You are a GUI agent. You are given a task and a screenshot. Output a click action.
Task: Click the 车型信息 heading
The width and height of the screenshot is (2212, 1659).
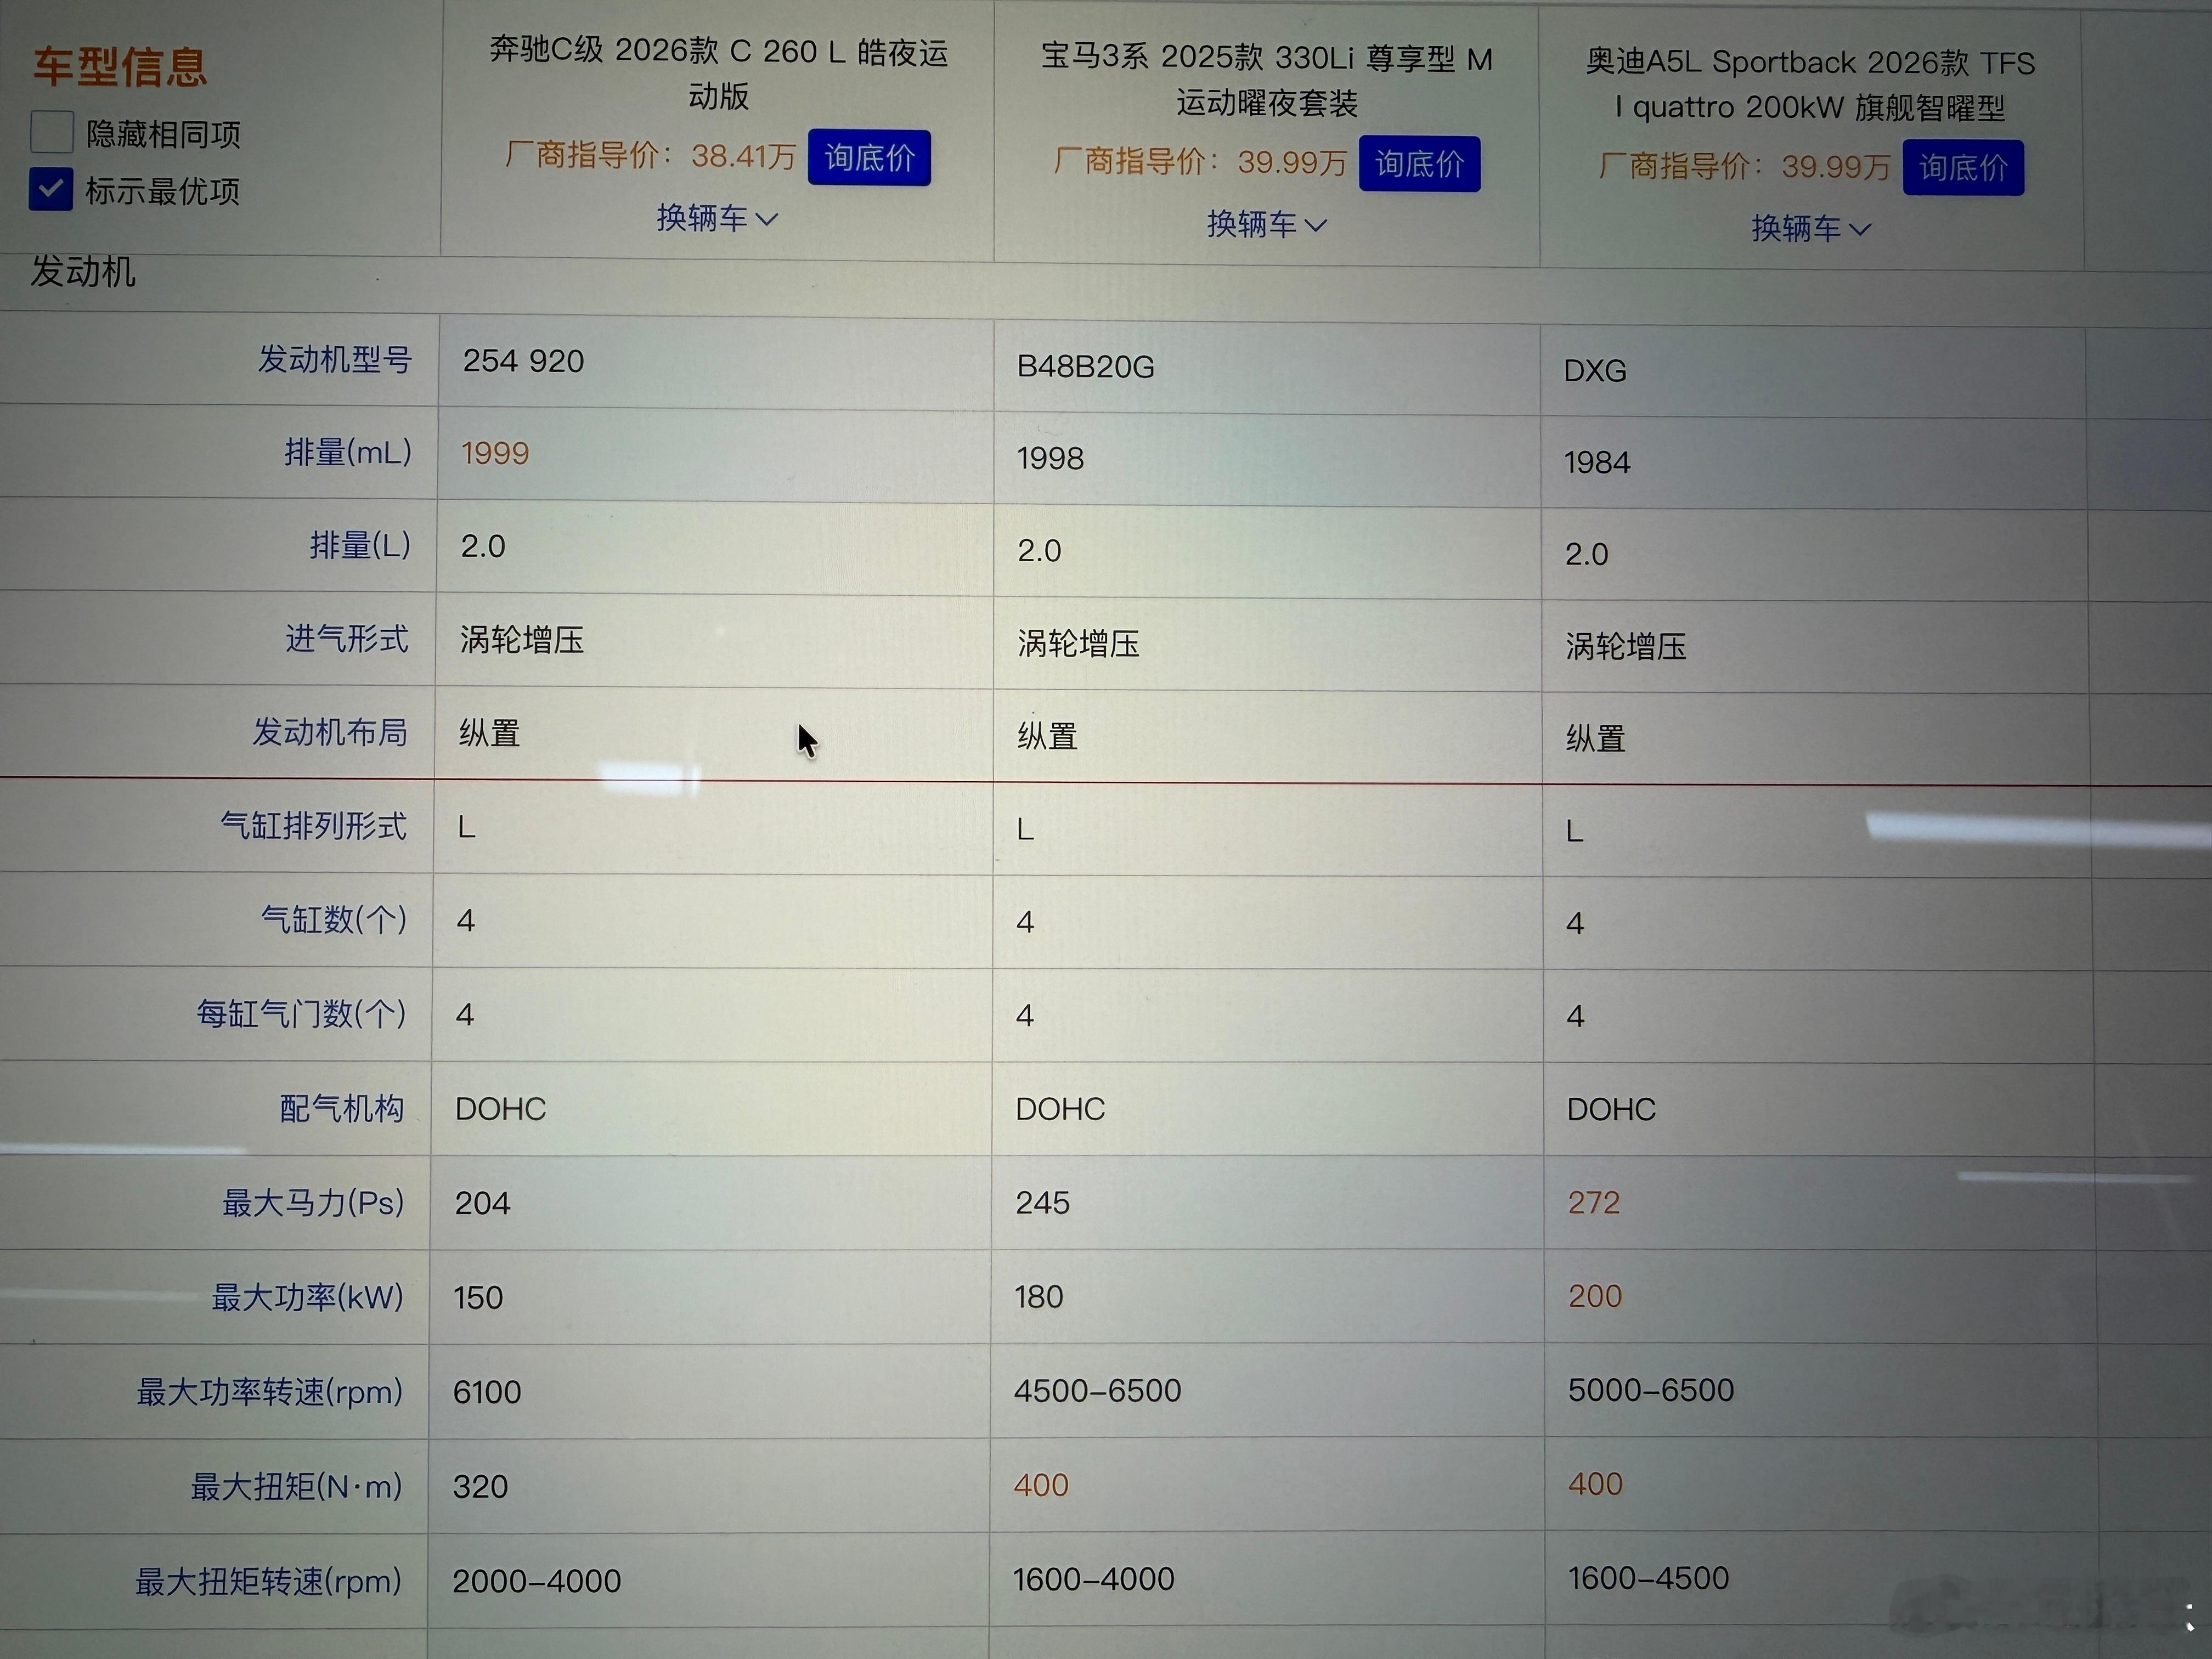coord(120,67)
